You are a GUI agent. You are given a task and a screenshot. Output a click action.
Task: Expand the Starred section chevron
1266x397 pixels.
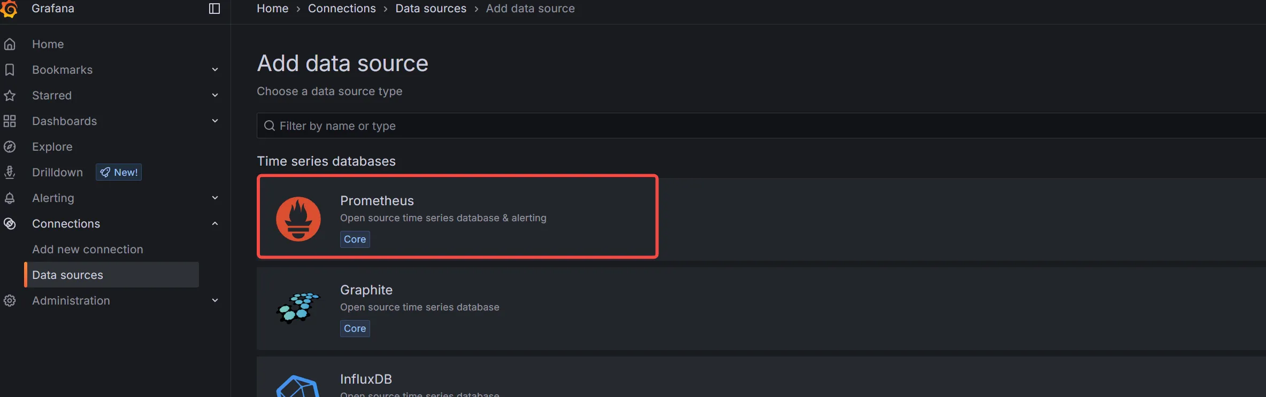tap(215, 95)
